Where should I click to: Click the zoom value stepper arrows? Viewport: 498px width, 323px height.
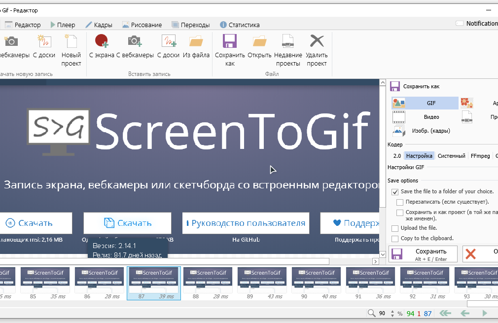click(392, 314)
